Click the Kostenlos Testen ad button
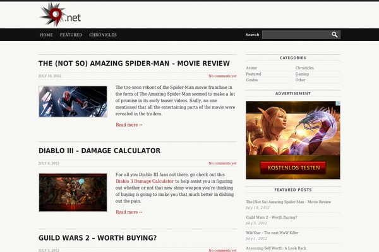The image size is (379, 252). (293, 168)
